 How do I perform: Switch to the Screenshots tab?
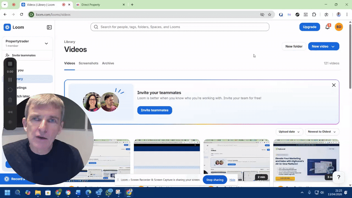pos(88,63)
